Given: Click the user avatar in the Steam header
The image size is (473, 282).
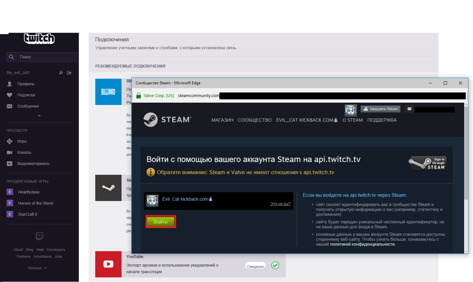Looking at the screenshot, I should tap(351, 111).
